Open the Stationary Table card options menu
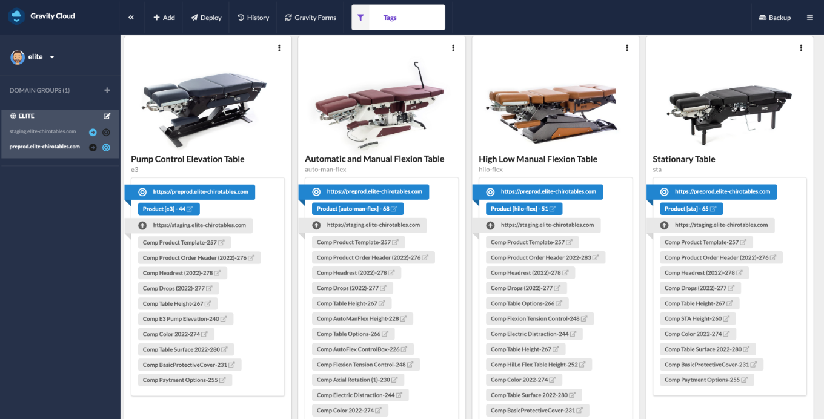This screenshot has width=824, height=419. coord(801,48)
